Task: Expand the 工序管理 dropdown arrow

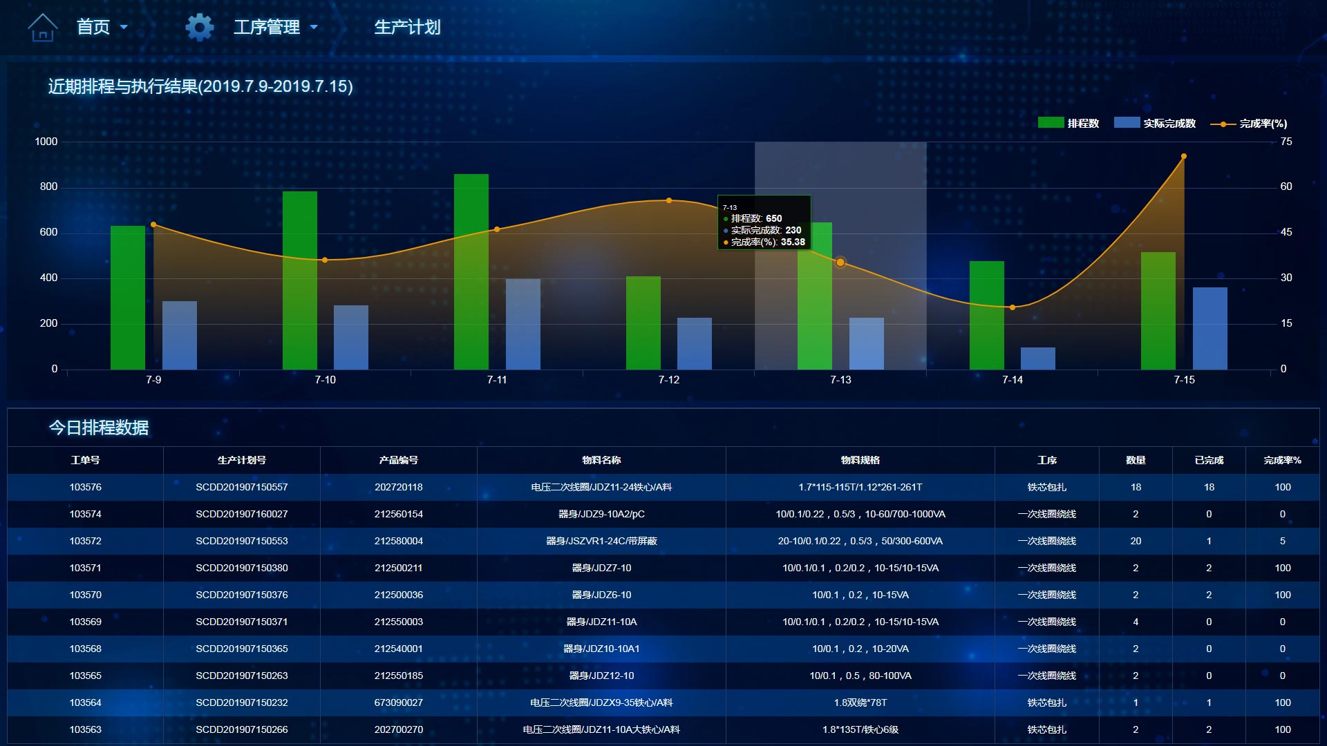Action: click(314, 28)
